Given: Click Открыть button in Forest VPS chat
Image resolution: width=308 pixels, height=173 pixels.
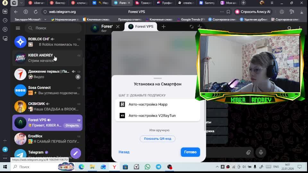Looking at the screenshot, I should (72, 125).
